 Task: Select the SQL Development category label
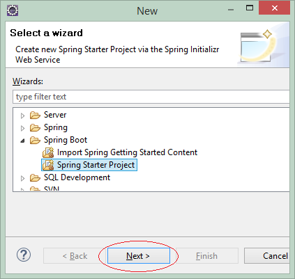tap(77, 177)
